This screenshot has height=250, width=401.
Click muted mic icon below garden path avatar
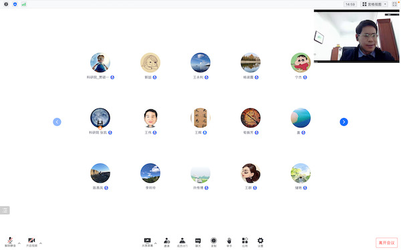305,188
